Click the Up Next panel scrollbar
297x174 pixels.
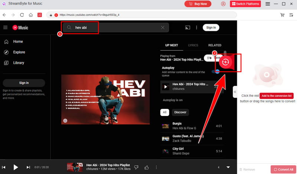225,53
